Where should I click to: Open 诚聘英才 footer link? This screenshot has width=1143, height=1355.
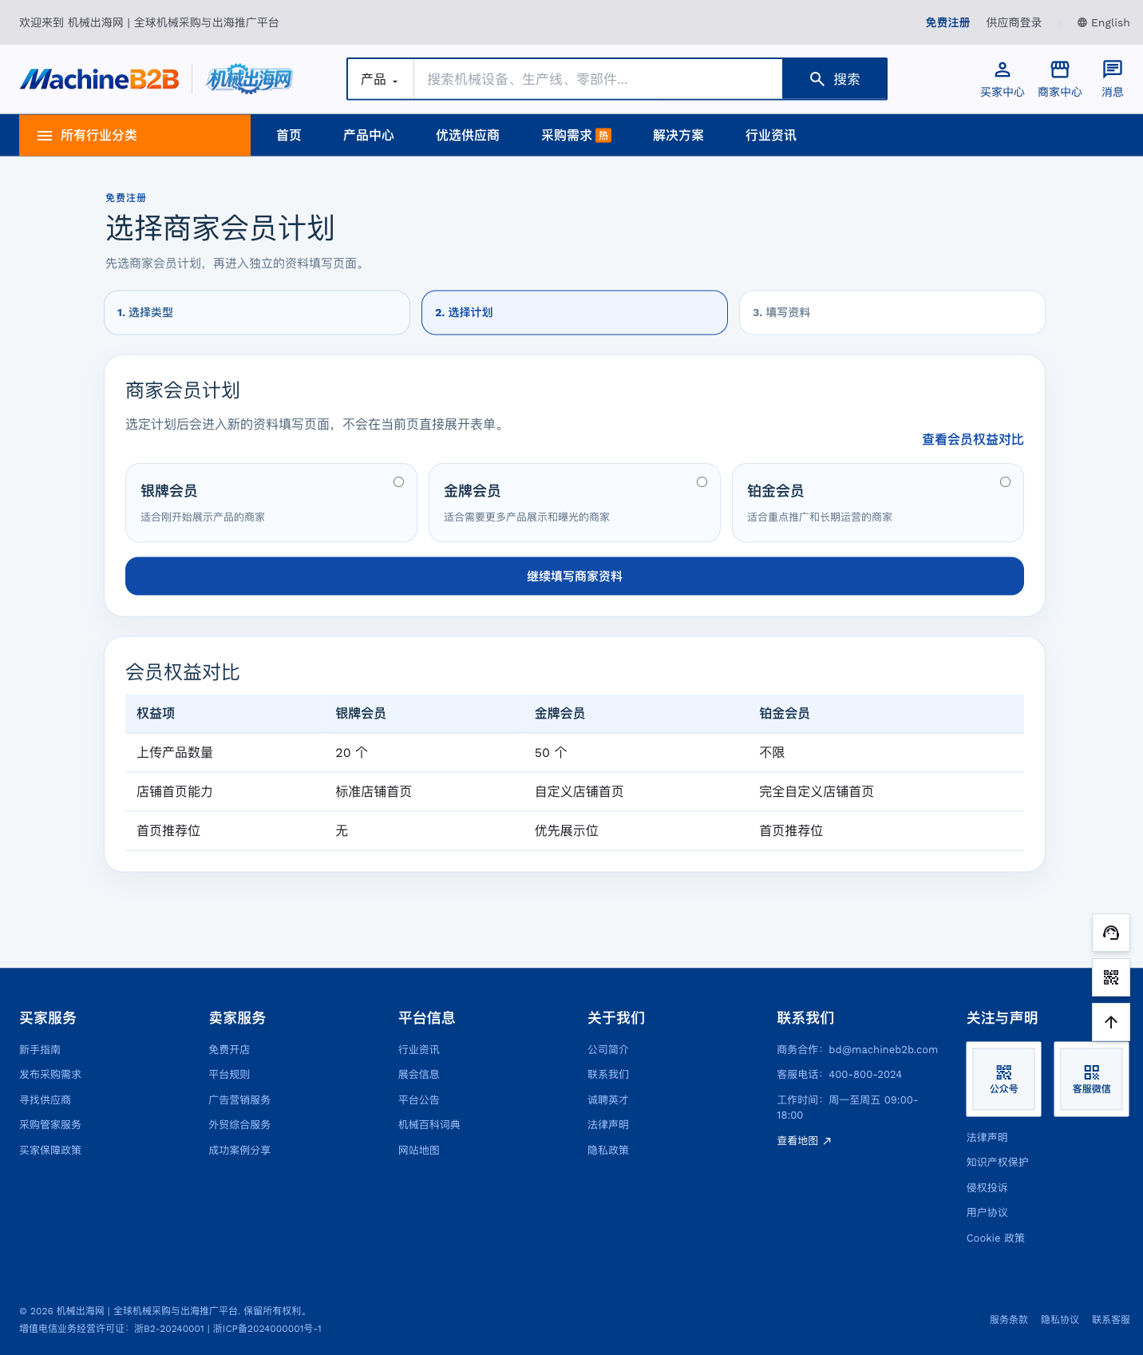pos(608,1100)
